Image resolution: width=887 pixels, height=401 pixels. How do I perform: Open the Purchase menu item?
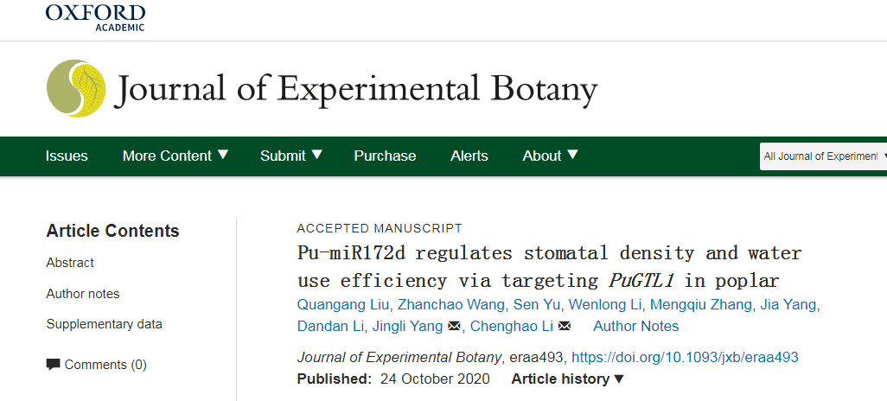click(385, 156)
